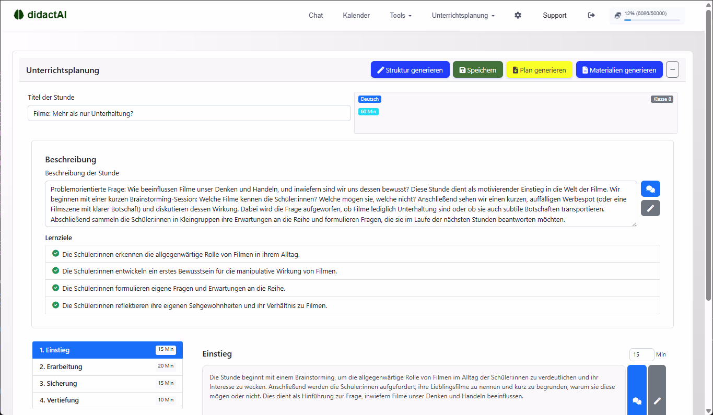This screenshot has height=415, width=713.
Task: Click the yellow Plan generieren button
Action: tap(539, 70)
